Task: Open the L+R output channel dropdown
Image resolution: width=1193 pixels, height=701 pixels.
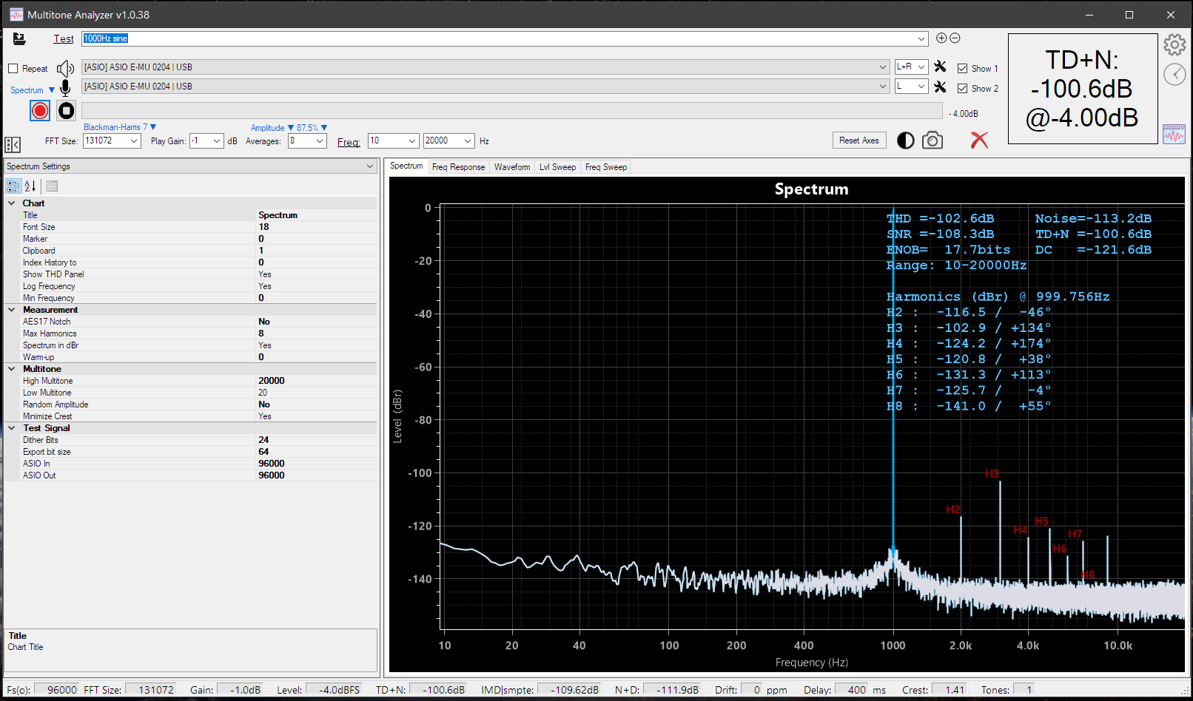Action: [x=921, y=67]
